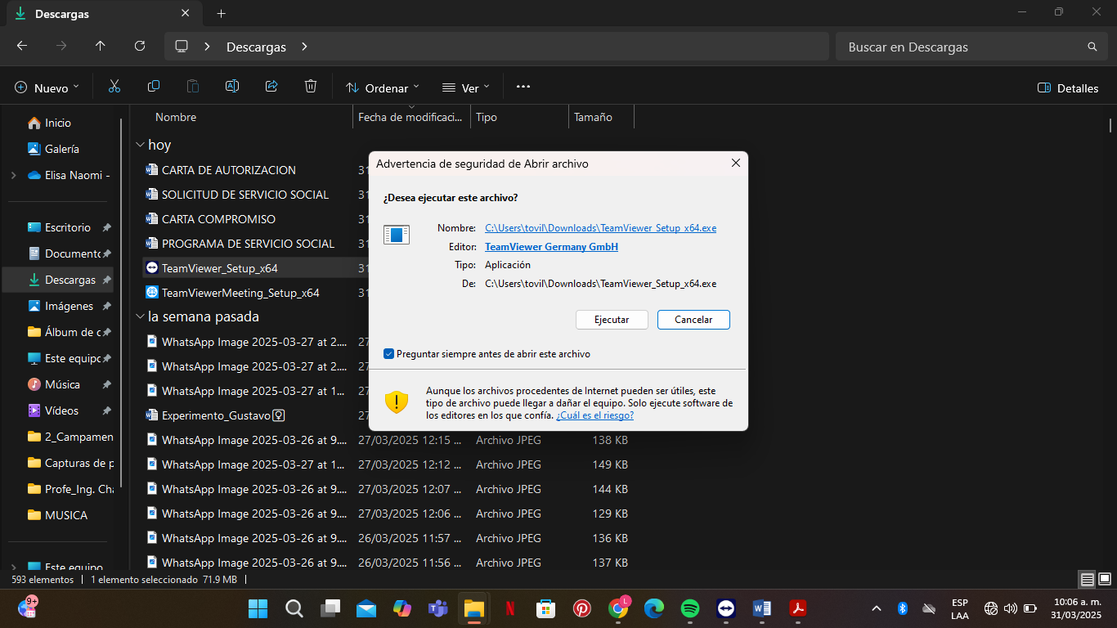
Task: Click the sidebar vertical scrollbar
Action: pyautogui.click(x=122, y=303)
